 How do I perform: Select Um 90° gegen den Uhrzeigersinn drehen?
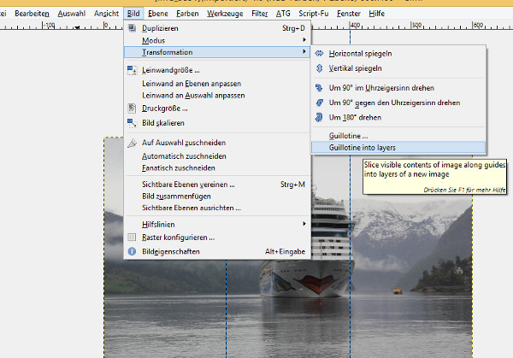pyautogui.click(x=398, y=103)
